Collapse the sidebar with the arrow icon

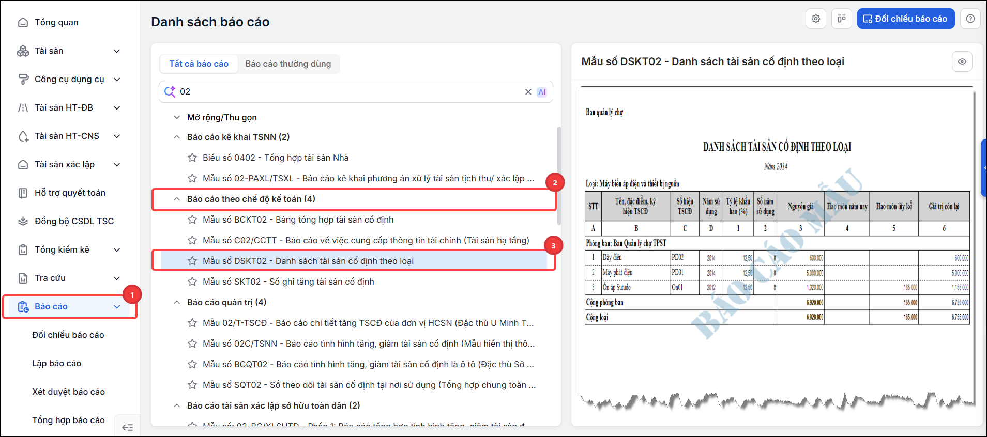[127, 427]
